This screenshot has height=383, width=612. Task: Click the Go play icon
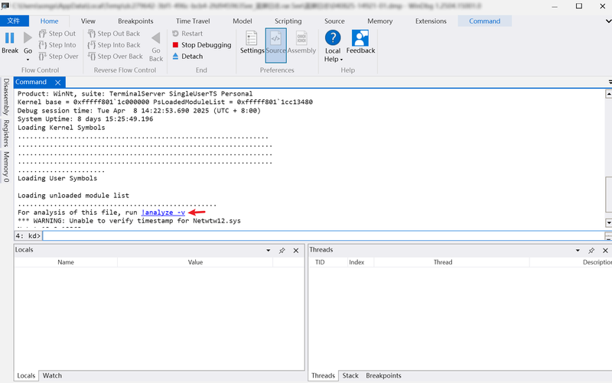point(28,37)
